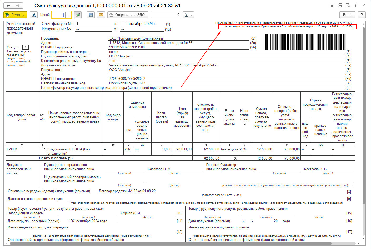Click quantity cell 3,000
The width and height of the screenshot is (371, 249).
pos(162,151)
